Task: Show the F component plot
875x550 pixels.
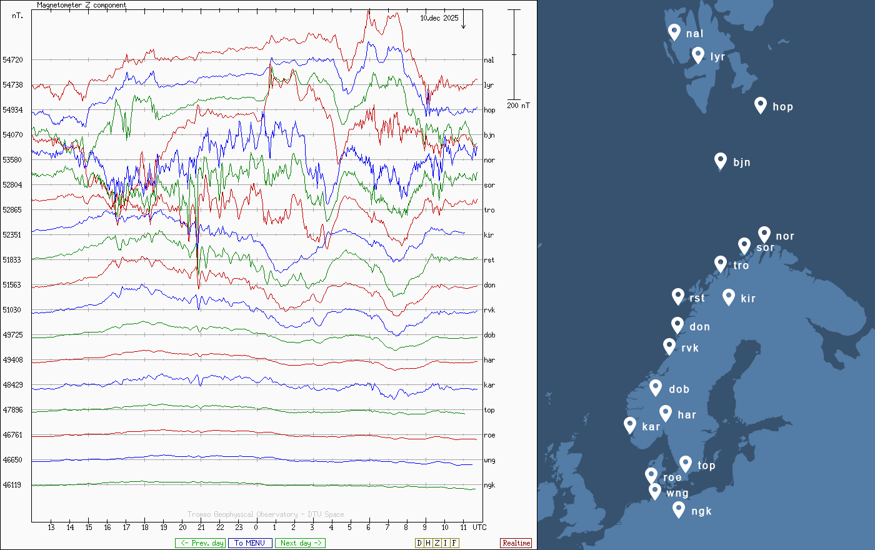Action: coord(454,543)
